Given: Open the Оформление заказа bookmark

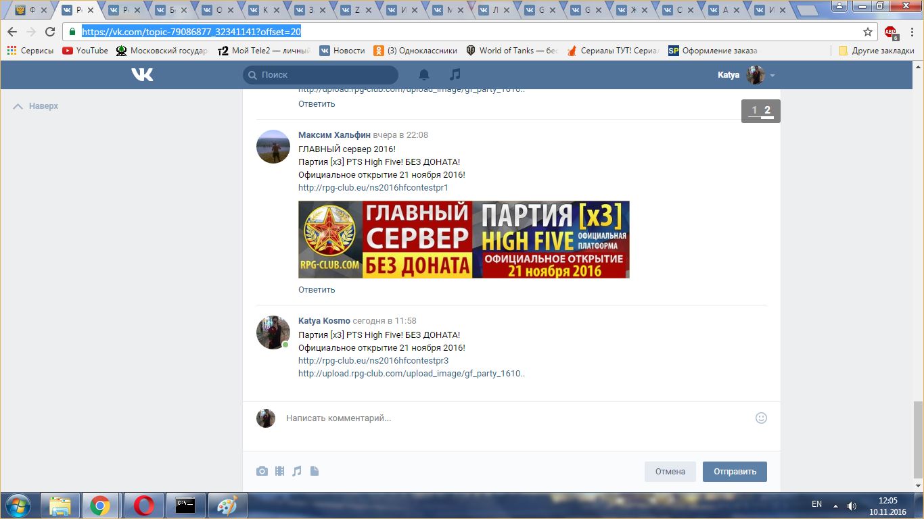Looking at the screenshot, I should pos(712,51).
